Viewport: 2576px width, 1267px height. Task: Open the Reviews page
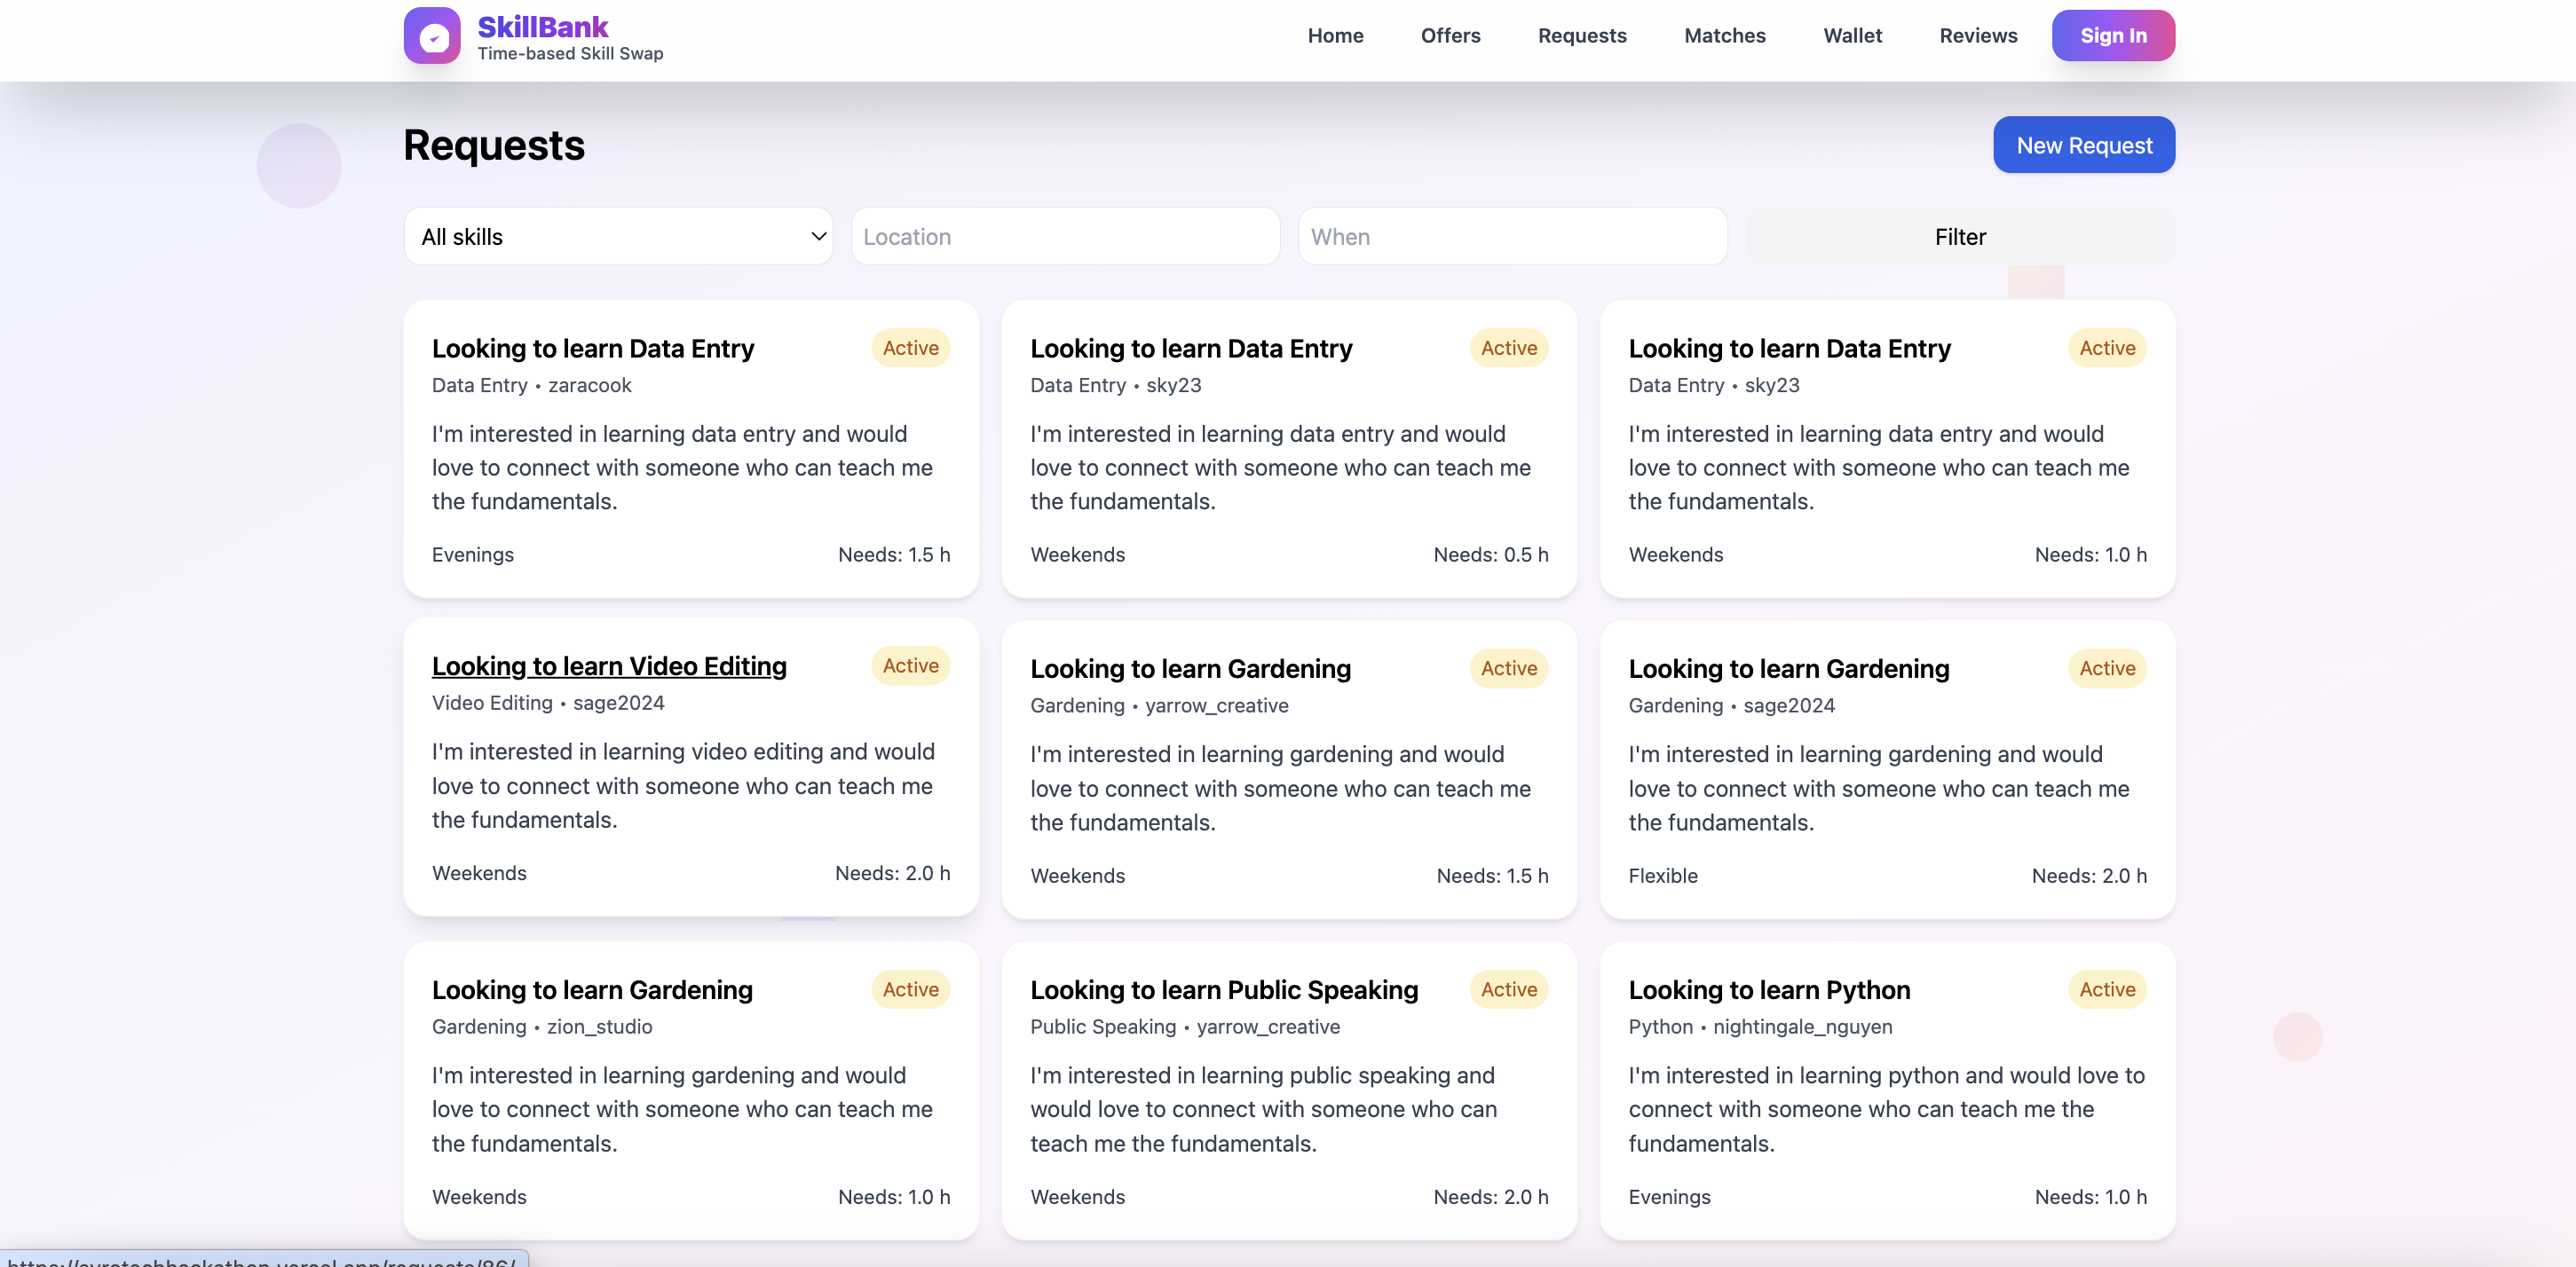tap(1977, 36)
